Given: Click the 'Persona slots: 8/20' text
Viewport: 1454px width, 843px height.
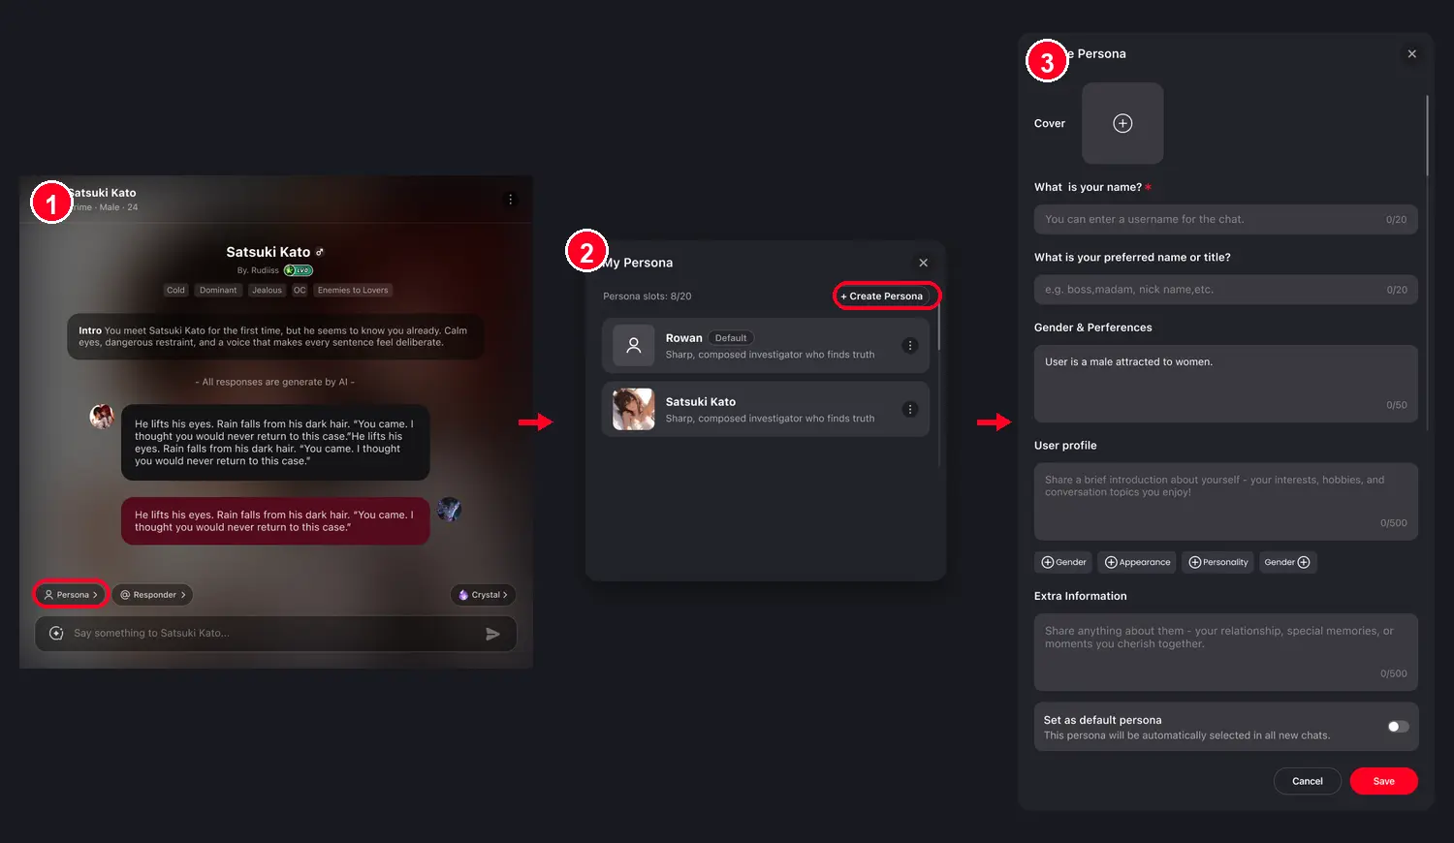Looking at the screenshot, I should tap(648, 297).
